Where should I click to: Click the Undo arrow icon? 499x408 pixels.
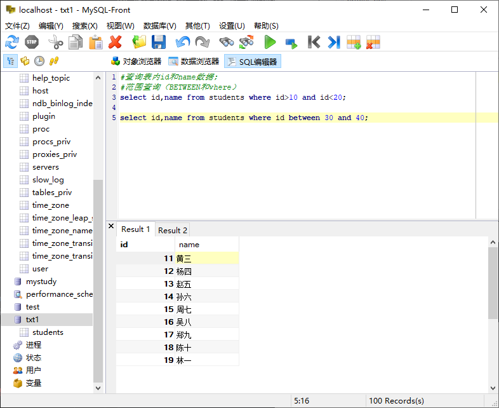coord(183,42)
